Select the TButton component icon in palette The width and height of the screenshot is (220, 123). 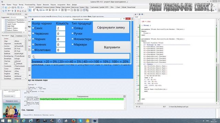tap(41, 10)
